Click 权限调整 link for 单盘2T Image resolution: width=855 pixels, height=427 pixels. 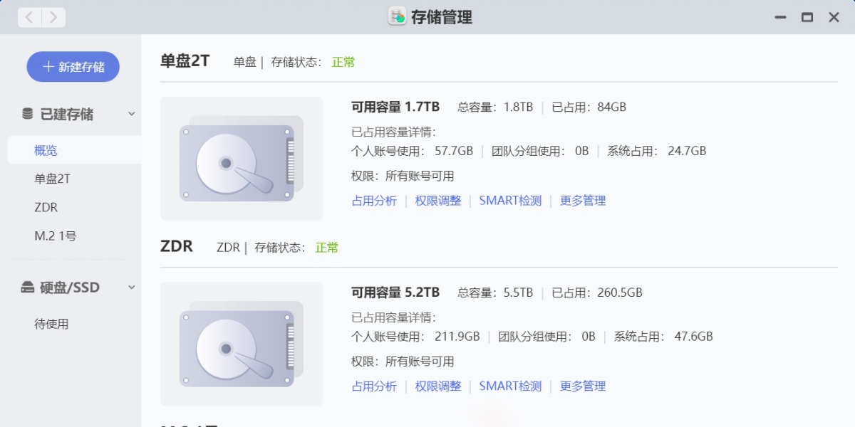[x=438, y=201]
